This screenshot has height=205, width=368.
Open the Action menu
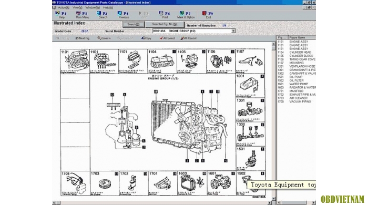64,7
